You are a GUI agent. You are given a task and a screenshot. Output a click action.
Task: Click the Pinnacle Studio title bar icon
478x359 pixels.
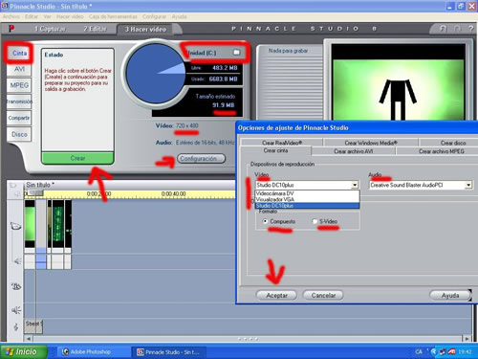tap(5, 6)
